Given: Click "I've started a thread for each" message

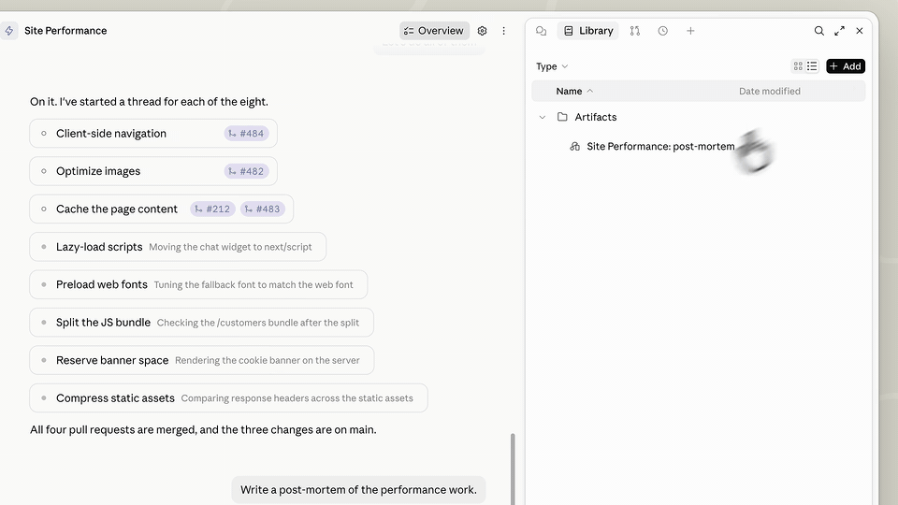Looking at the screenshot, I should 149,102.
